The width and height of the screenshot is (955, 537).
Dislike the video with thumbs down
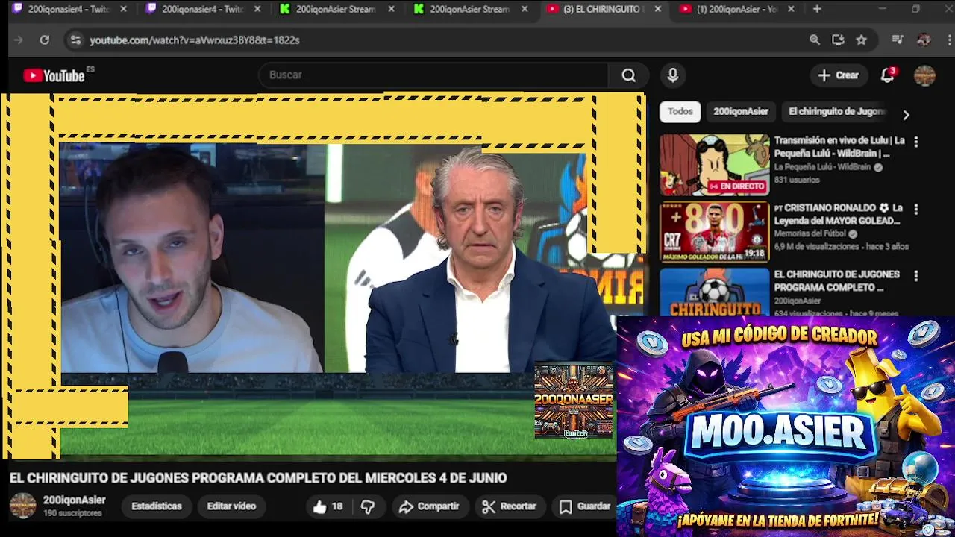(x=368, y=506)
